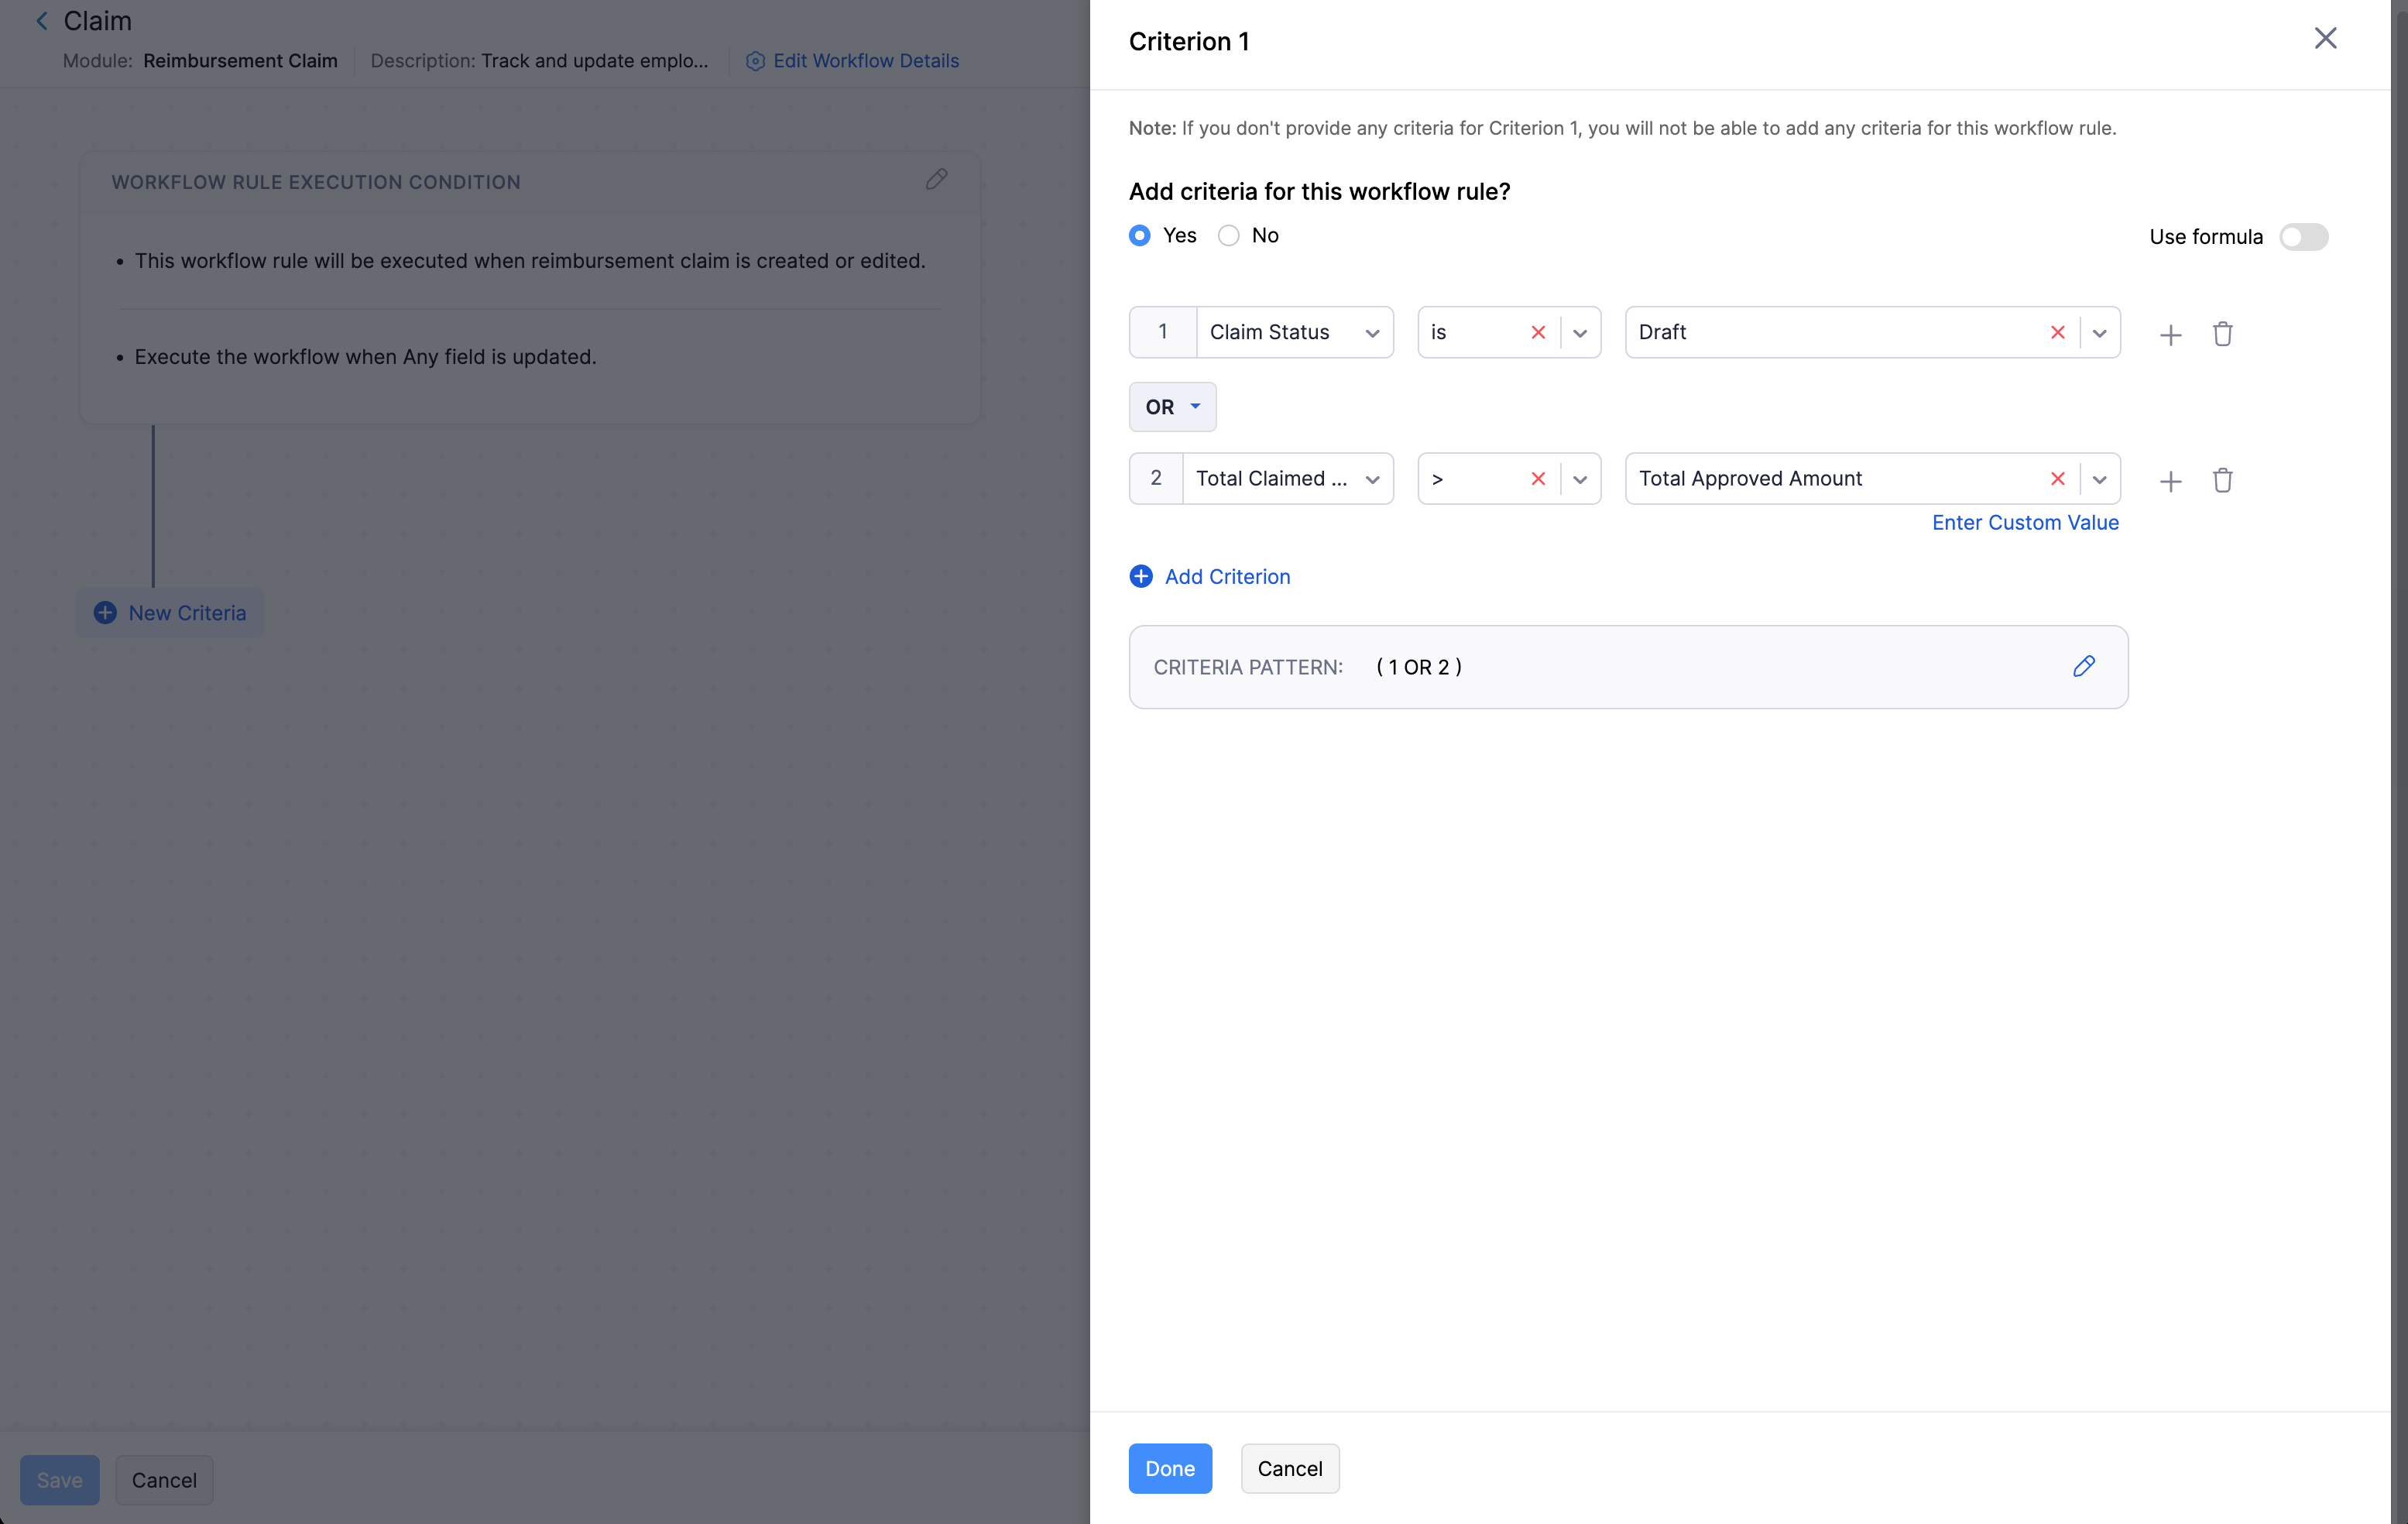
Task: Click the (1 OR 2) criteria pattern text
Action: [x=1419, y=667]
